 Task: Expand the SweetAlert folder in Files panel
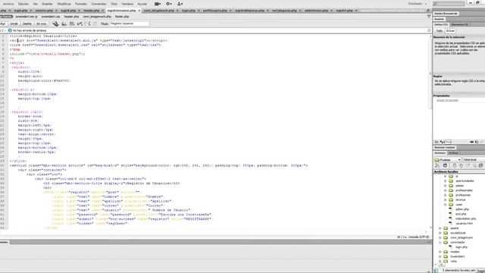coord(440,256)
